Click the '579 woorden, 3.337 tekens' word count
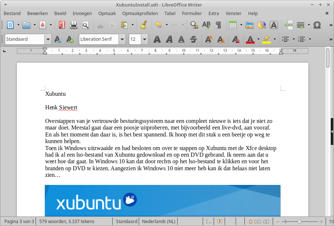Viewport: 334px width, 226px height. click(x=67, y=222)
